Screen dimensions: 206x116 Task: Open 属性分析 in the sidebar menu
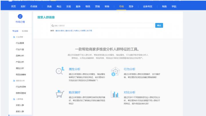click(x=20, y=68)
